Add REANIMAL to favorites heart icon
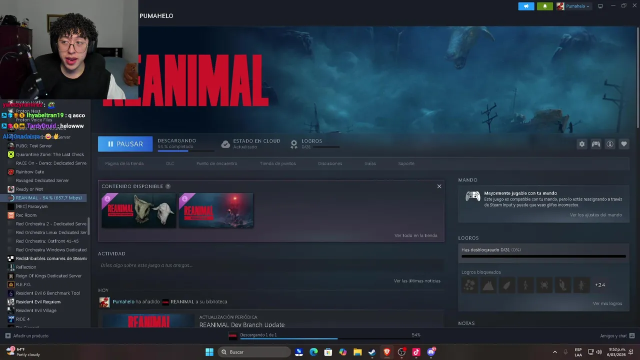Screen dimensions: 640x360 (623, 144)
